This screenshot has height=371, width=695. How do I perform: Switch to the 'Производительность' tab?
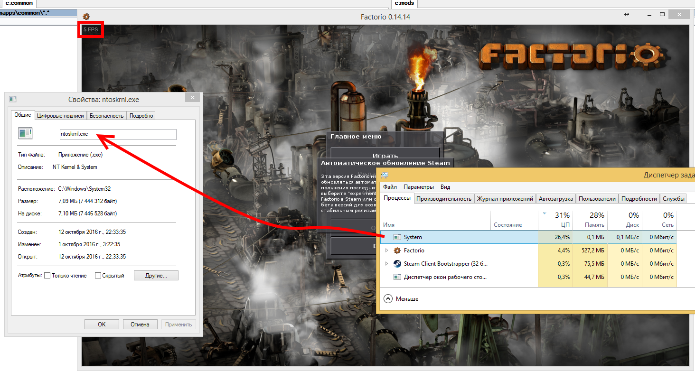[x=444, y=199]
